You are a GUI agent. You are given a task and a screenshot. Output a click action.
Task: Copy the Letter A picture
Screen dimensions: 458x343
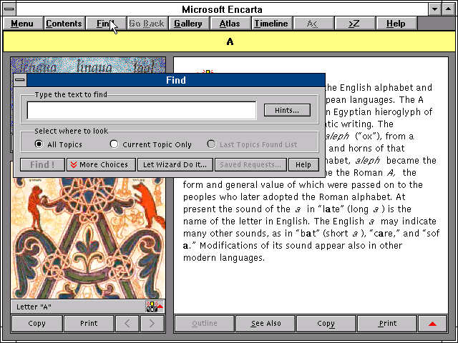pyautogui.click(x=36, y=323)
